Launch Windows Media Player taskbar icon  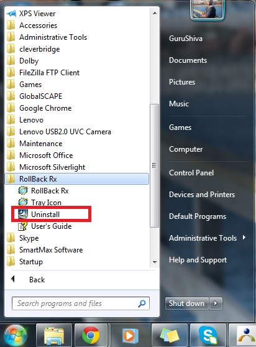point(130,335)
